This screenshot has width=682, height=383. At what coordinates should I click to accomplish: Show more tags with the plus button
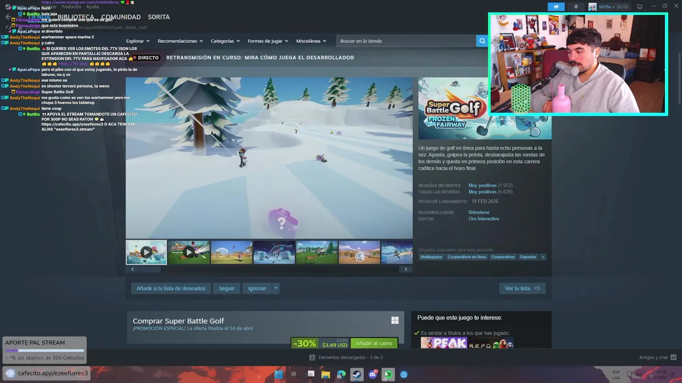pyautogui.click(x=543, y=257)
